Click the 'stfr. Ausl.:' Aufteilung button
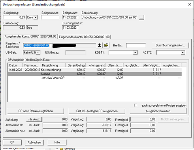The width and height of the screenshot is (194, 150). [34, 119]
